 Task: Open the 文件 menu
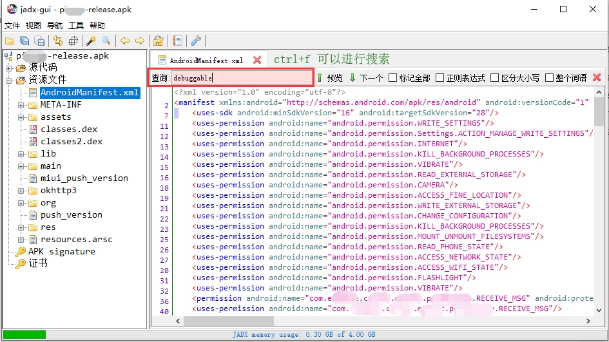12,26
